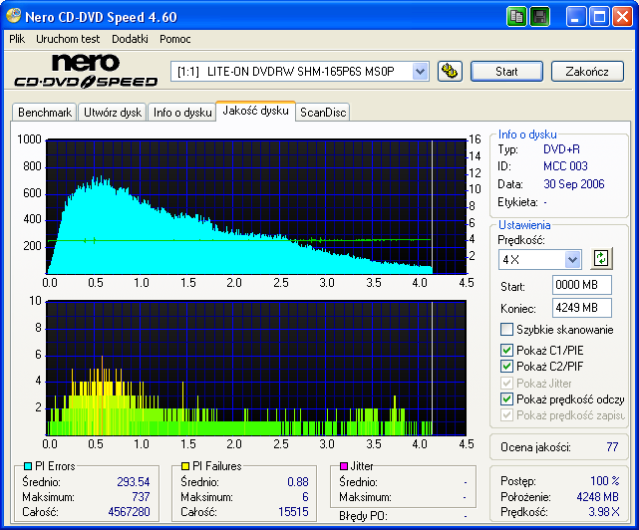Viewport: 639px width, 530px height.
Task: Click the Postęp value 100 %
Action: coord(605,481)
